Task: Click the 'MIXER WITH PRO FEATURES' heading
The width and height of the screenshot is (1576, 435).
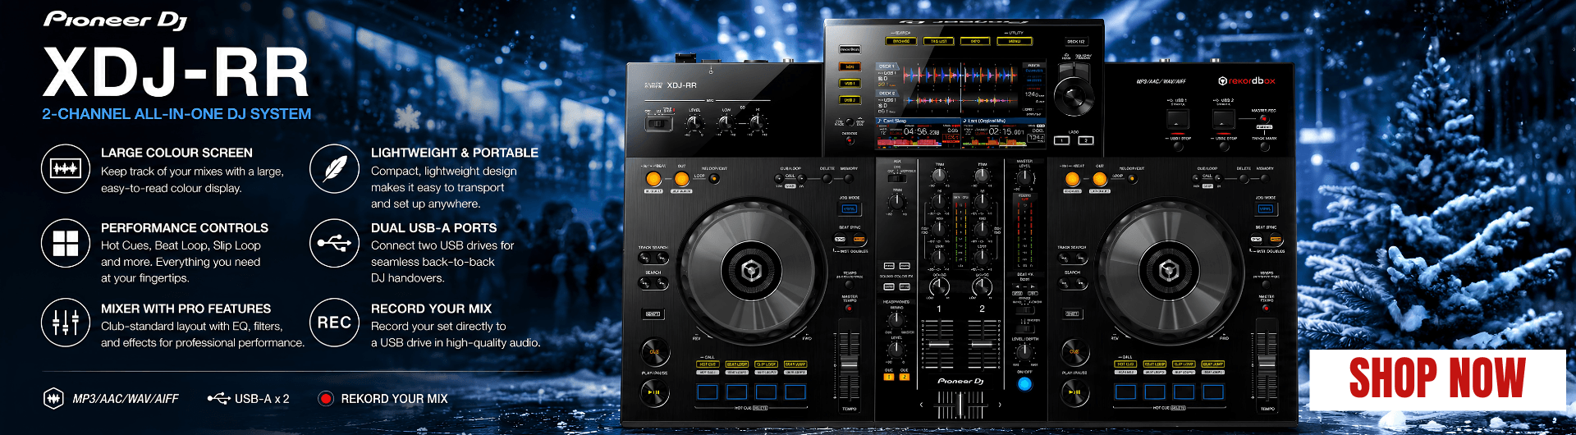Action: pos(186,309)
